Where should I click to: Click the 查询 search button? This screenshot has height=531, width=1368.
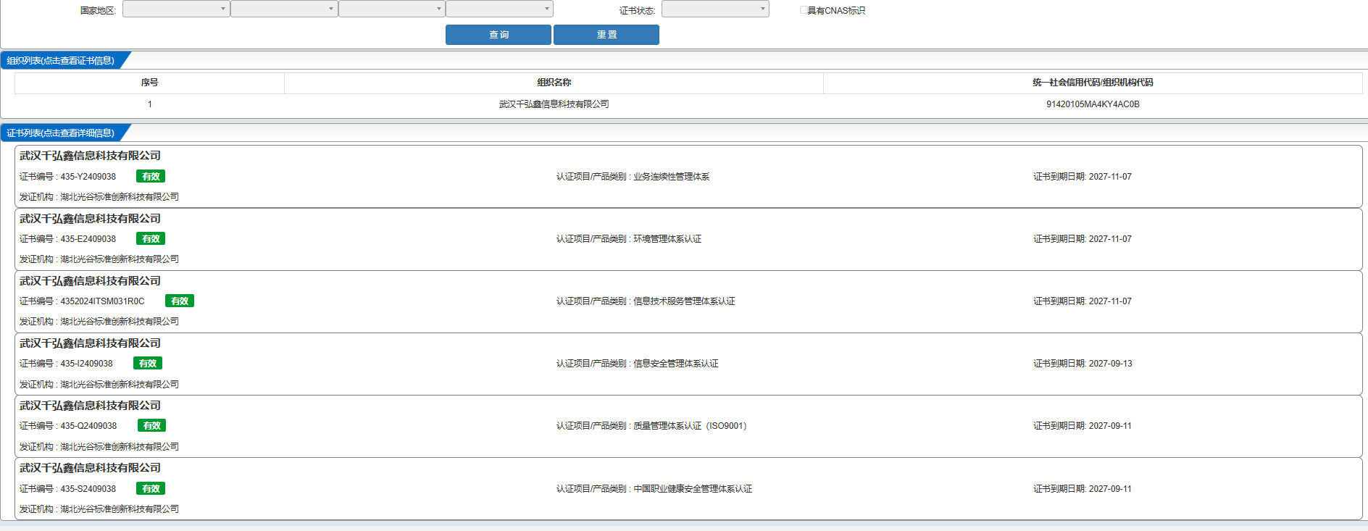[499, 35]
